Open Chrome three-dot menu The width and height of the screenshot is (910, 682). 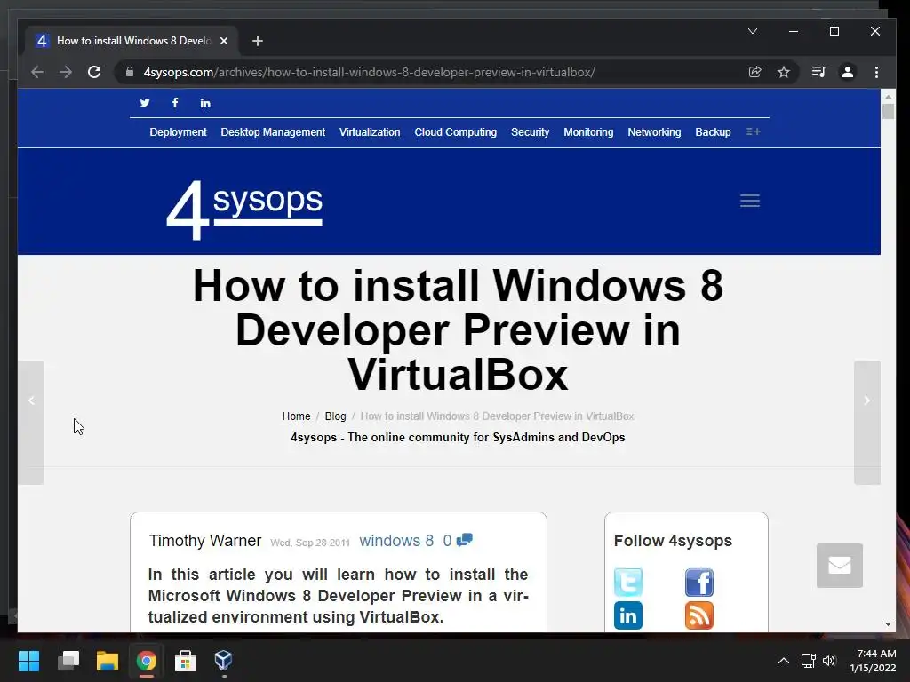pos(876,72)
